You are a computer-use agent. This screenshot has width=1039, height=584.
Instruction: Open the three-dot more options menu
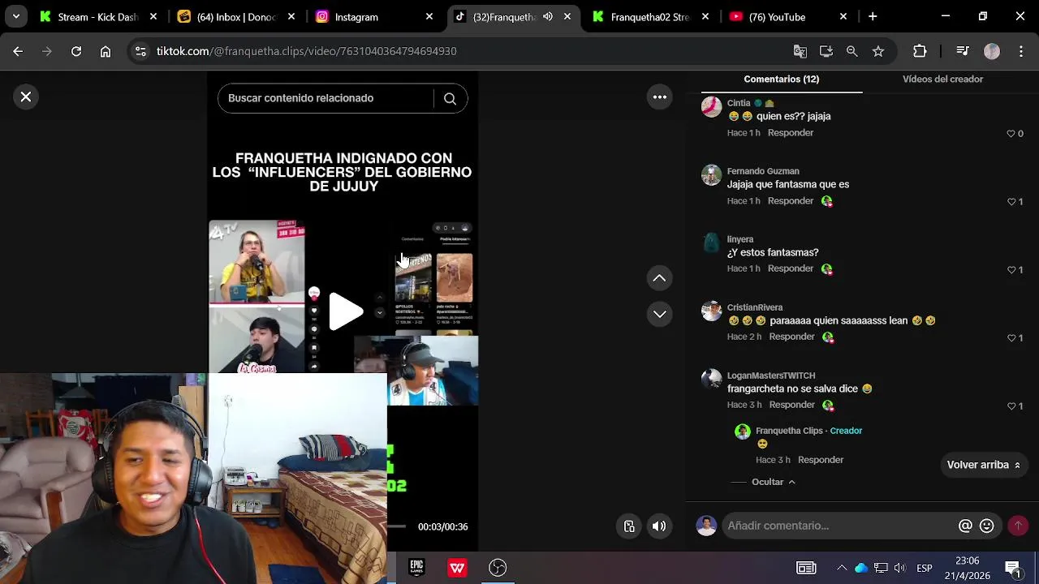(x=660, y=97)
